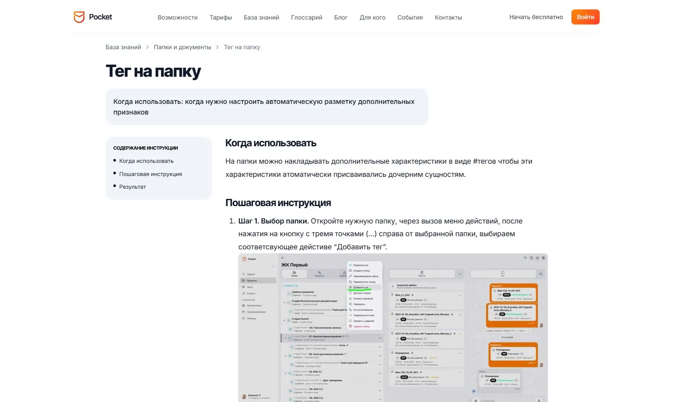The height and width of the screenshot is (402, 686).
Task: Go to Контакты page
Action: click(448, 17)
